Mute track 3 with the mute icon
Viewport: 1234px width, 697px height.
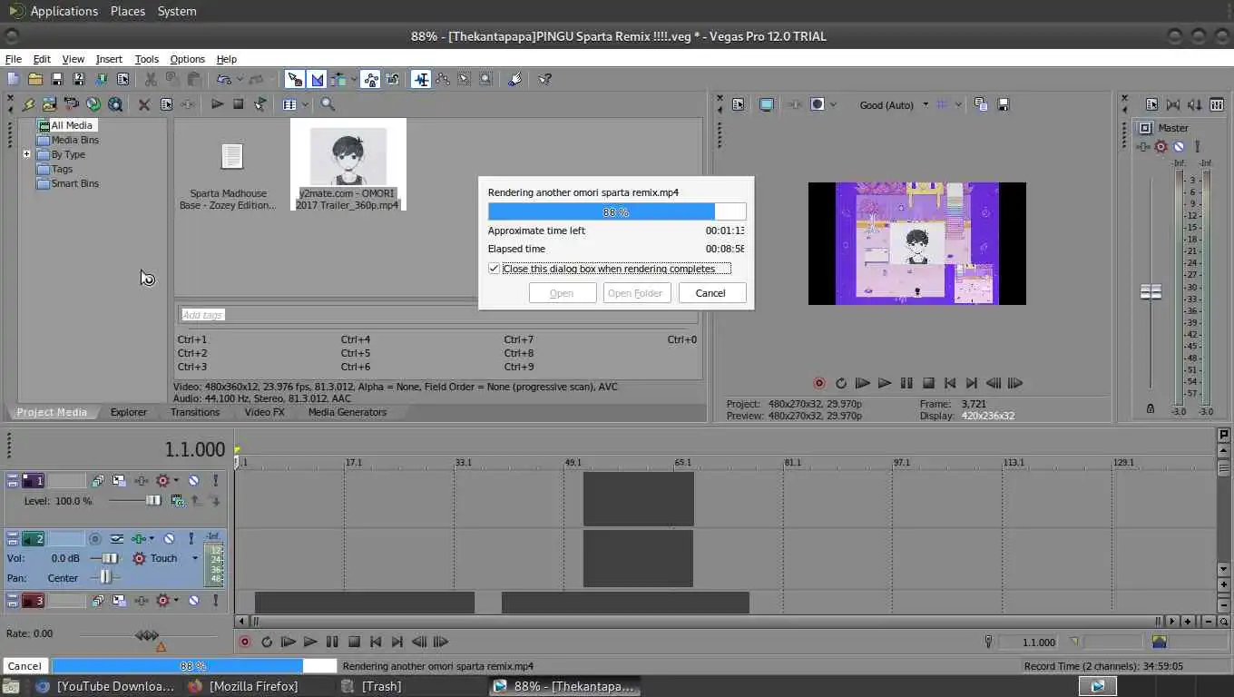tap(193, 600)
